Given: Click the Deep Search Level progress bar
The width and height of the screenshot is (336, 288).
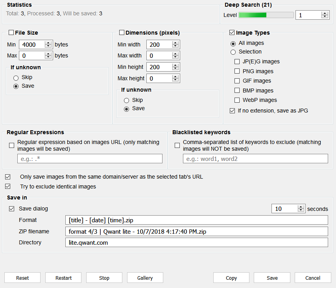Looking at the screenshot, I should coord(266,15).
